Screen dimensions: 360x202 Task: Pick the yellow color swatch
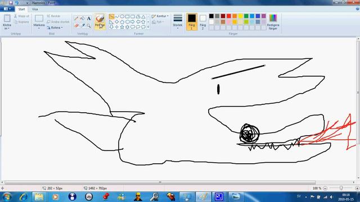click(x=240, y=16)
